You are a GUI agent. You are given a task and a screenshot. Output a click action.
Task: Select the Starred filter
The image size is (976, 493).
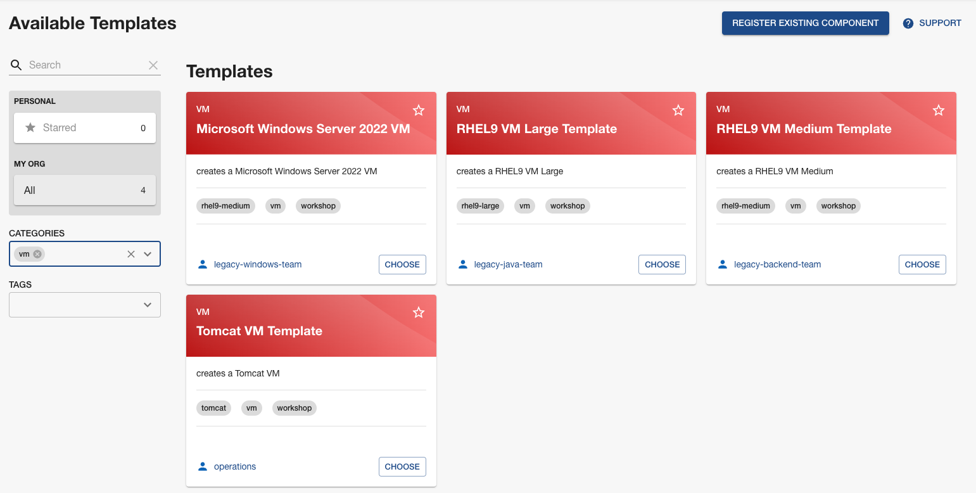85,128
